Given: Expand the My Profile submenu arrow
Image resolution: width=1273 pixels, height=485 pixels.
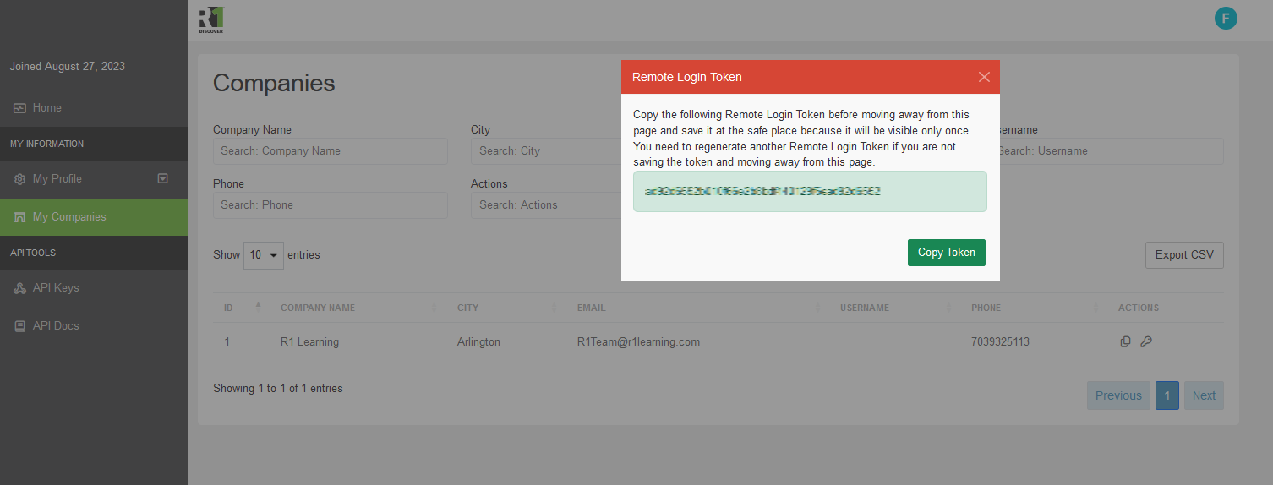Looking at the screenshot, I should click(x=163, y=179).
